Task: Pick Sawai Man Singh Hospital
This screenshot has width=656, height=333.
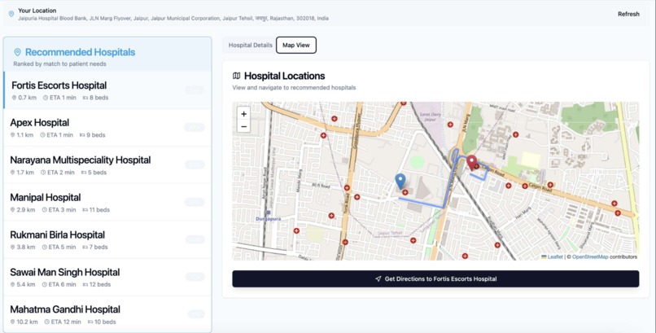Action: click(x=107, y=277)
